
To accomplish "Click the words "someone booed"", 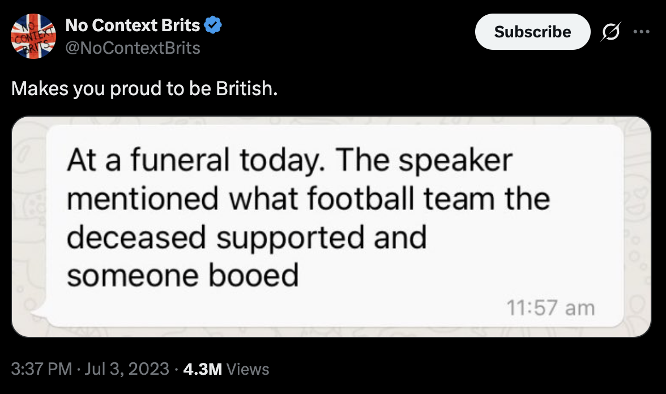I will point(182,276).
